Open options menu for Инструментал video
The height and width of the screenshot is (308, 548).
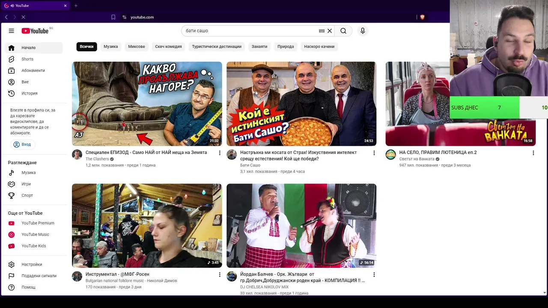(220, 275)
